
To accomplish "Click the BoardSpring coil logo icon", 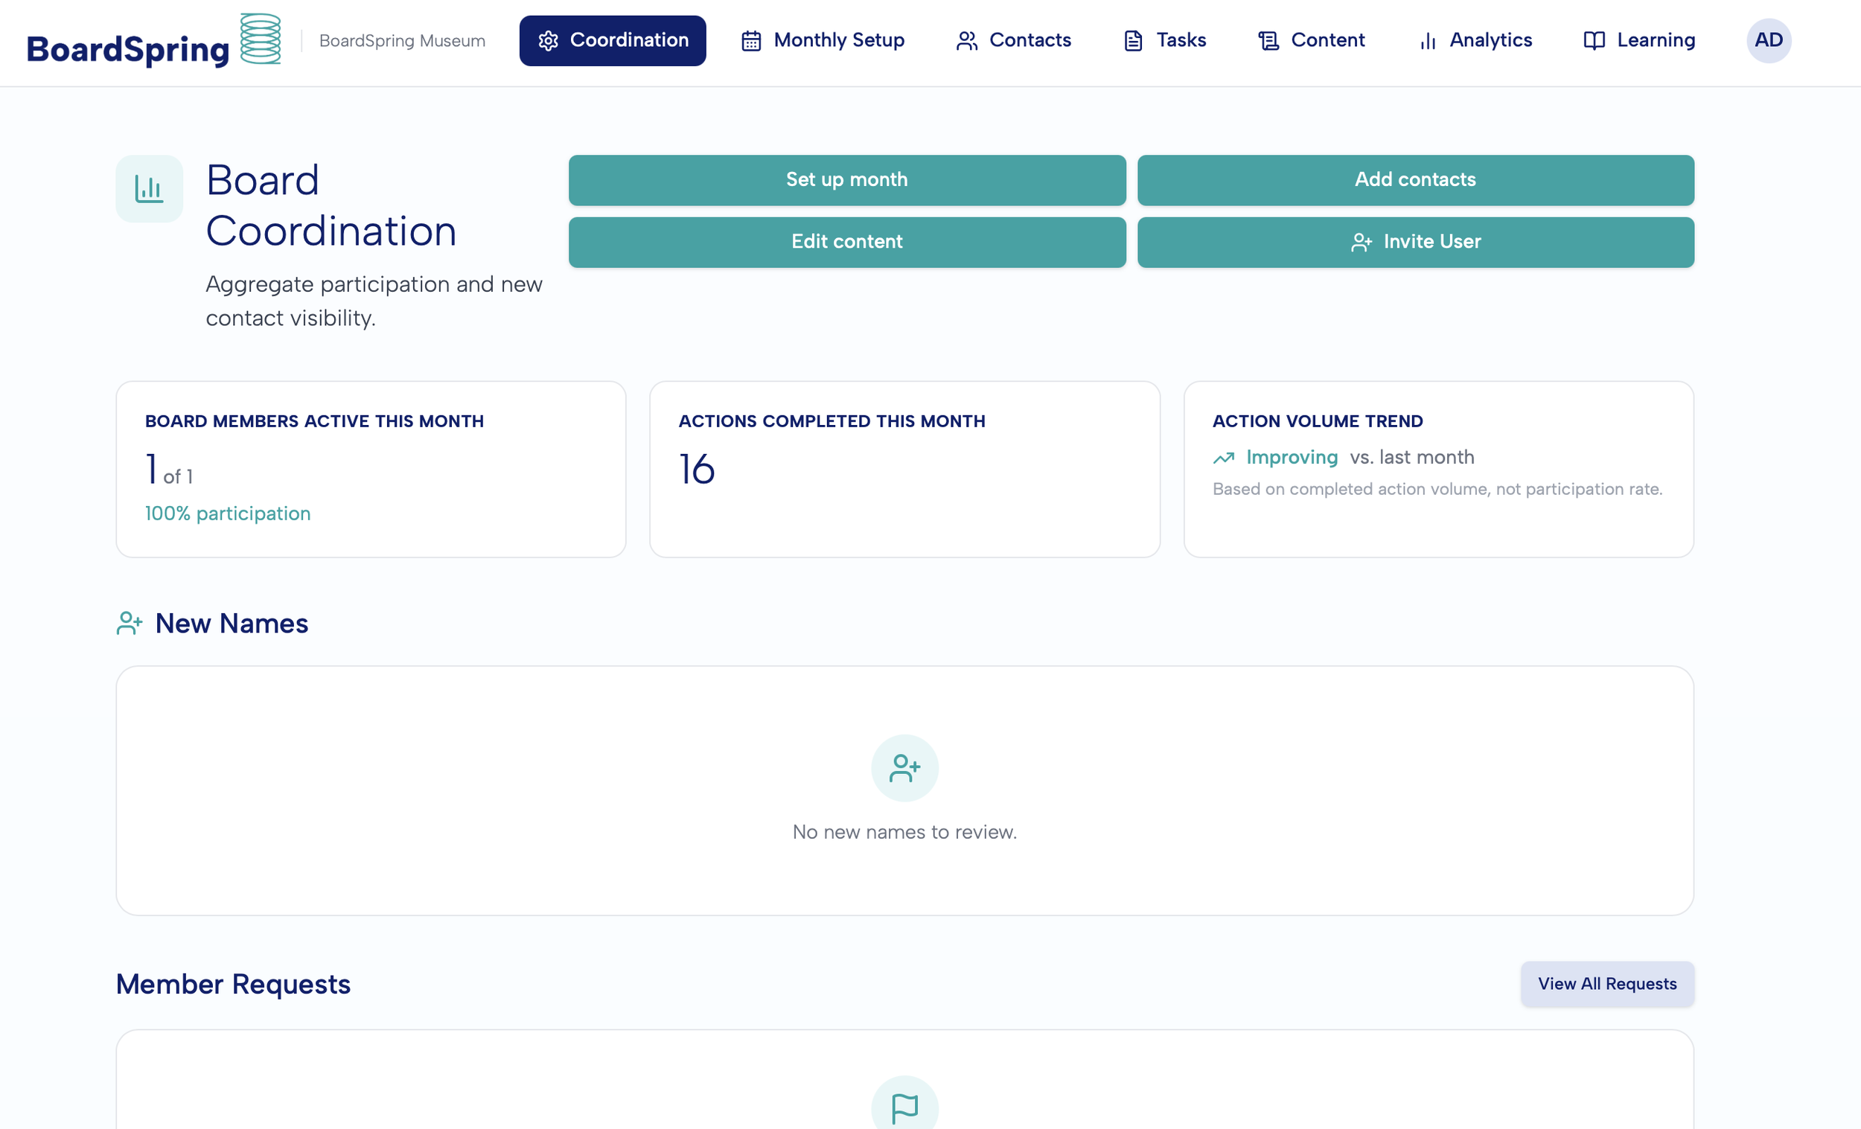I will point(261,39).
